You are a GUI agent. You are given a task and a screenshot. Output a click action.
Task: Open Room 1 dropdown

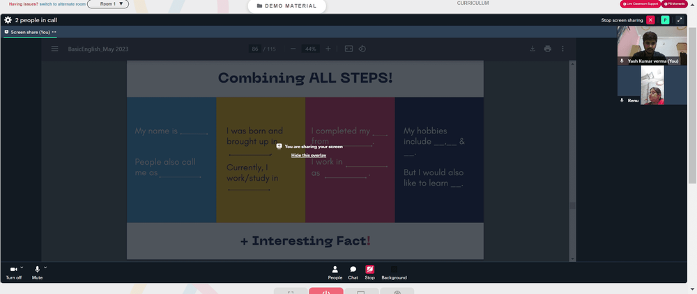tap(108, 4)
